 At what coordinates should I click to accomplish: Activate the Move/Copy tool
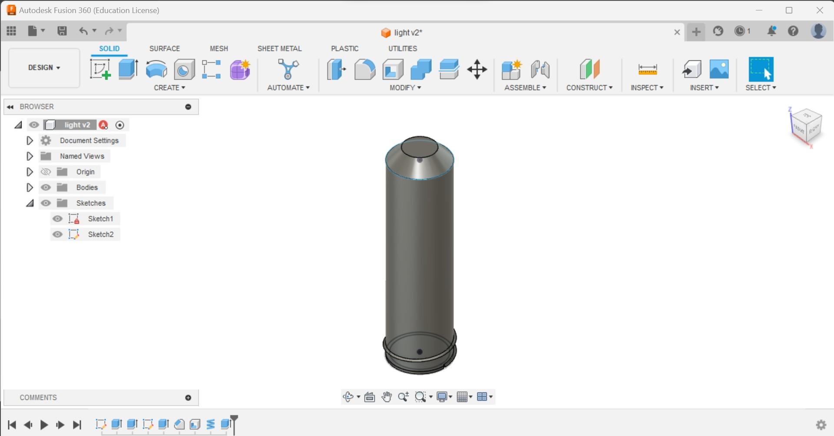(477, 70)
